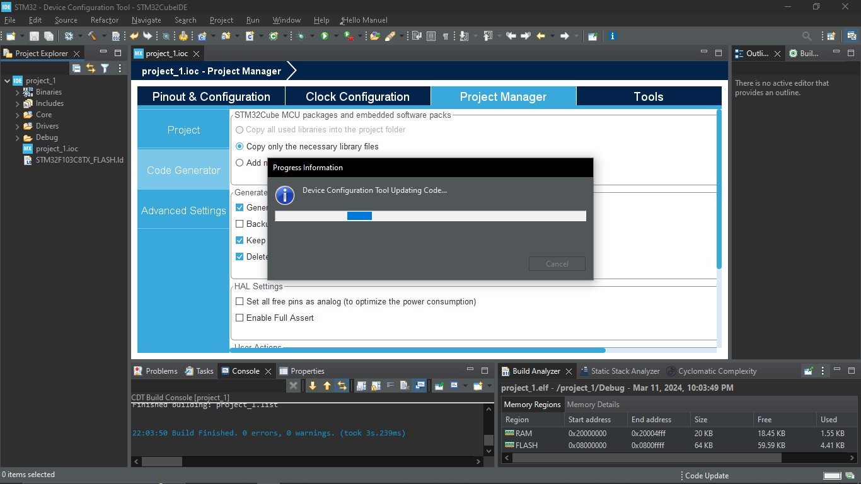The height and width of the screenshot is (484, 861).
Task: Select Advanced Settings in the left sidebar
Action: pos(183,210)
